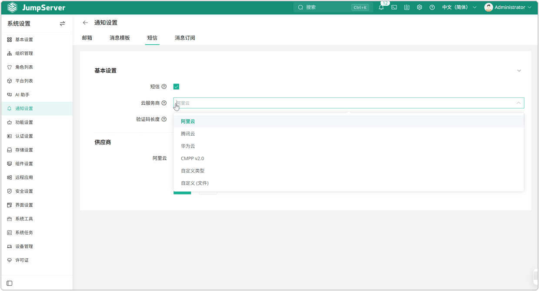Click the 远程应用 sidebar icon
This screenshot has height=291, width=539.
(x=10, y=177)
